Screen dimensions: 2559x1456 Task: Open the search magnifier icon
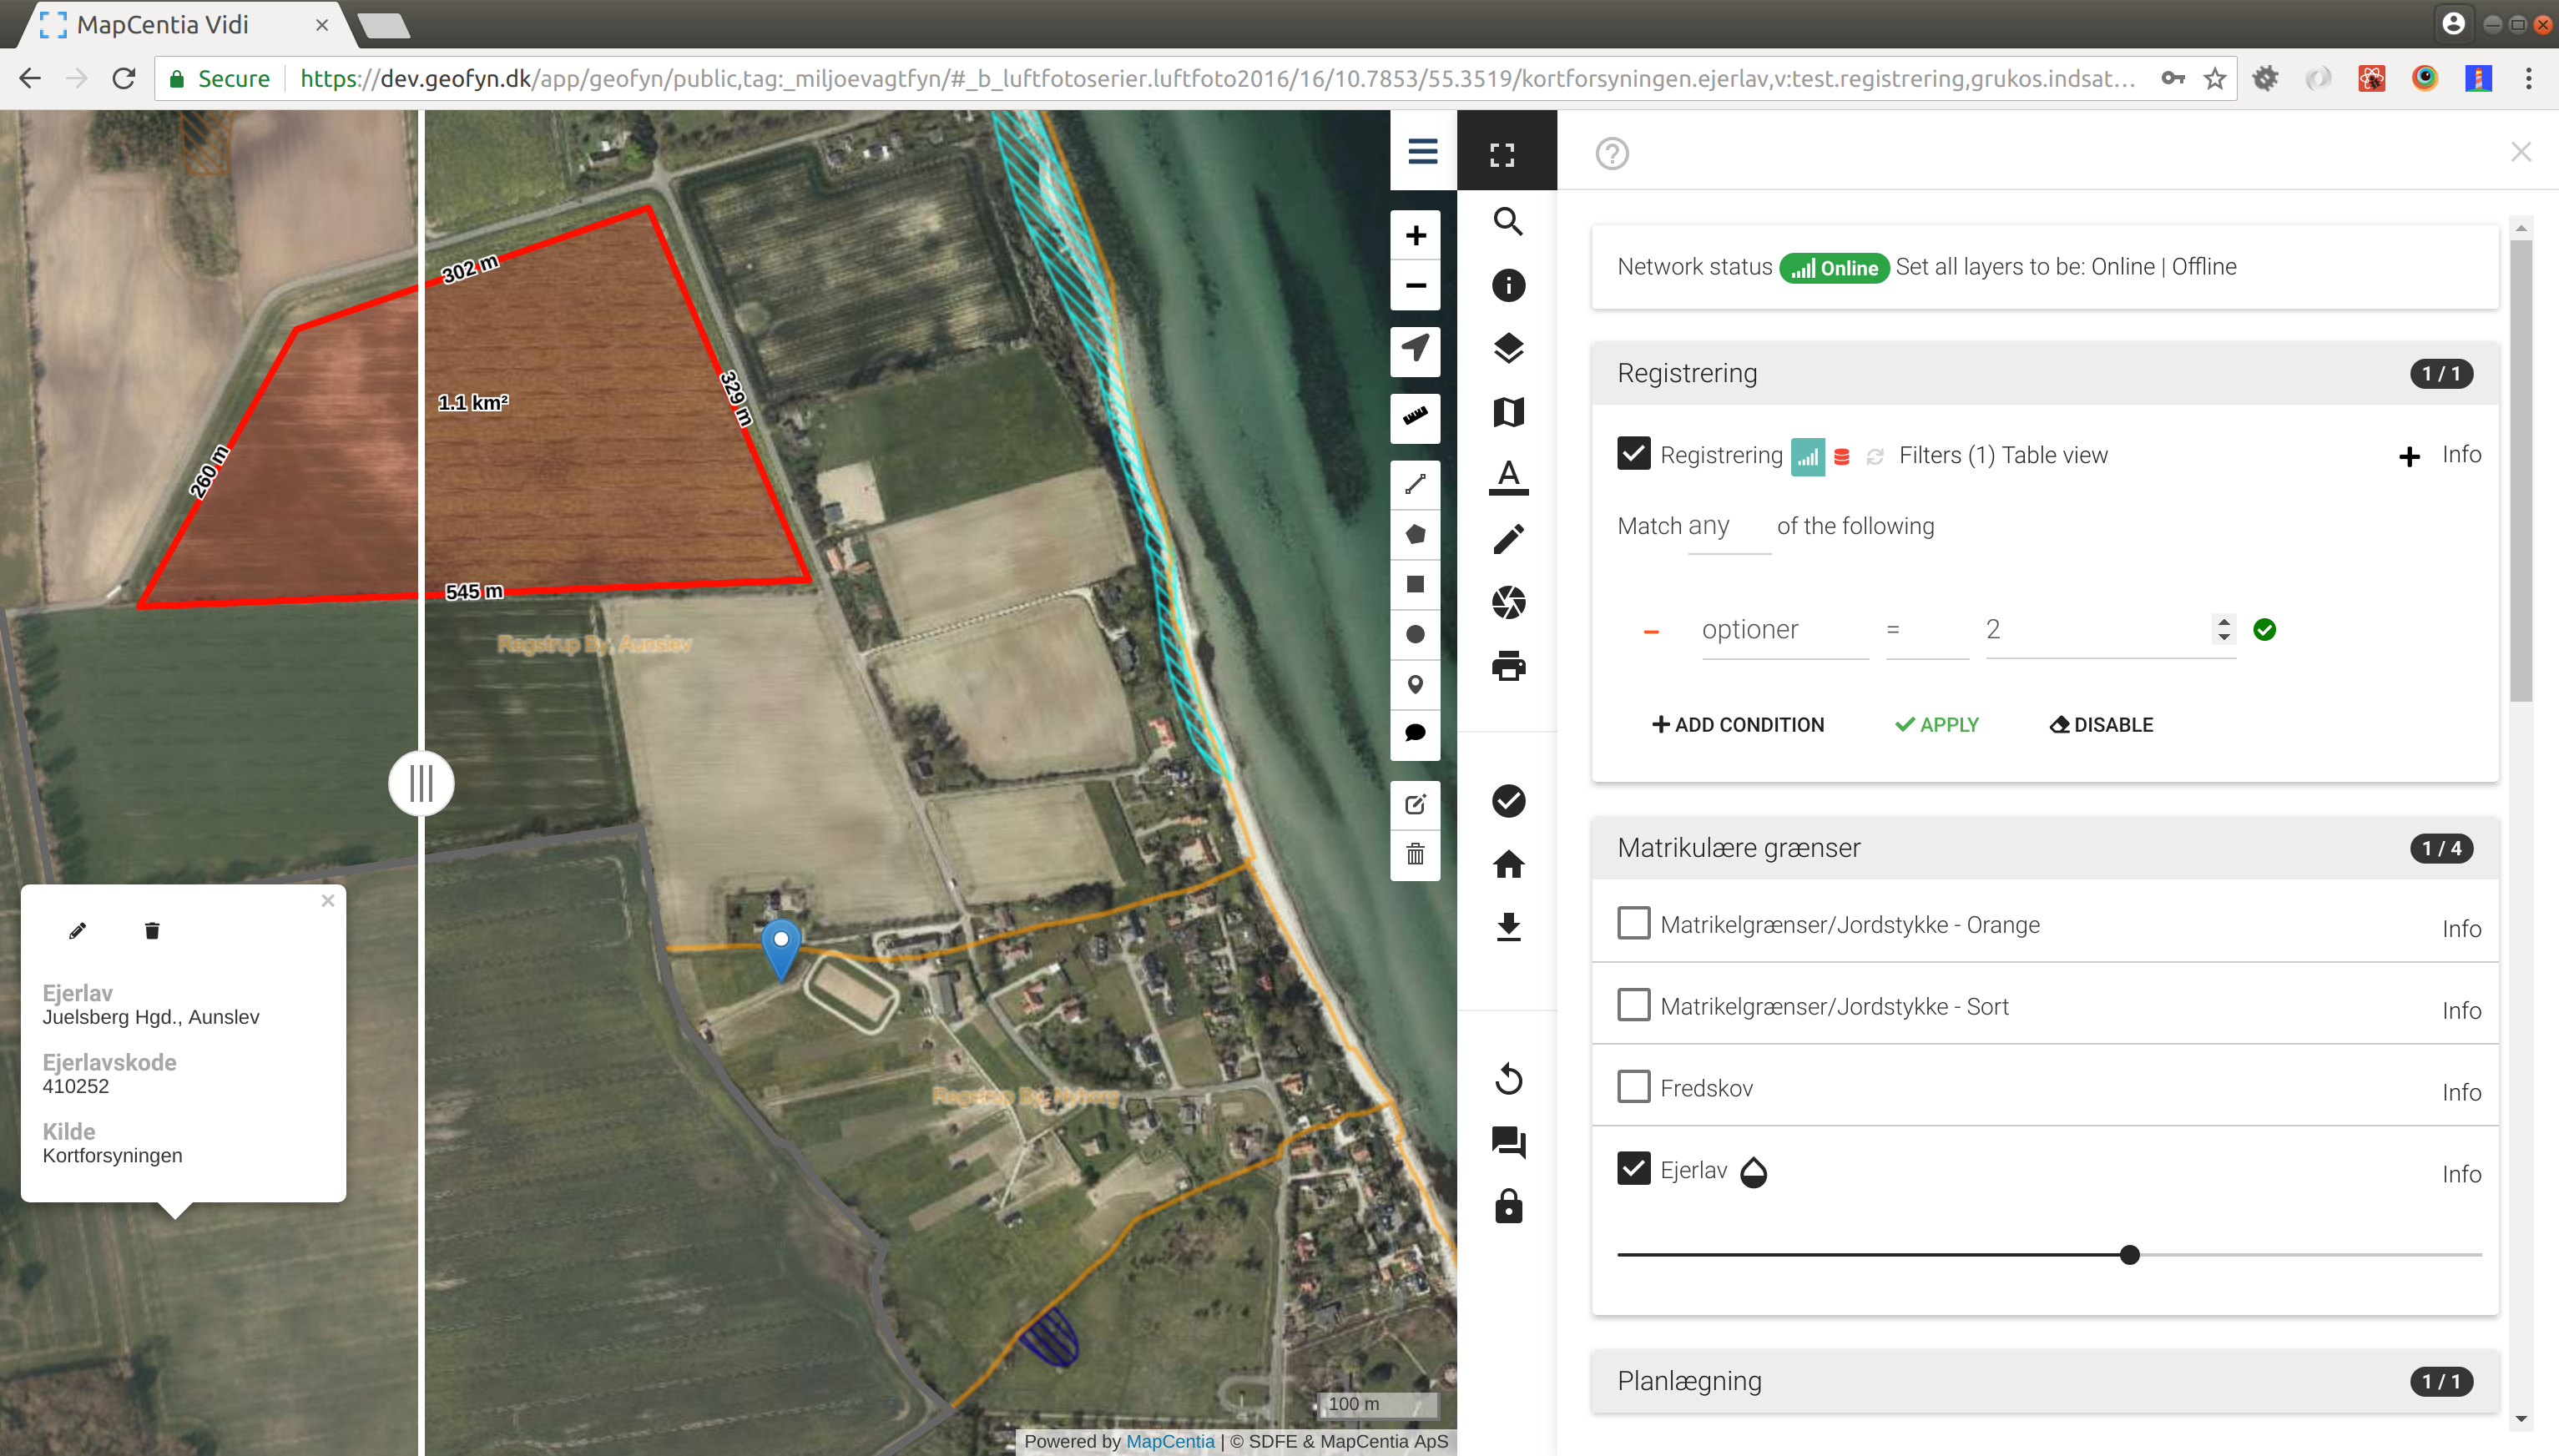tap(1508, 221)
